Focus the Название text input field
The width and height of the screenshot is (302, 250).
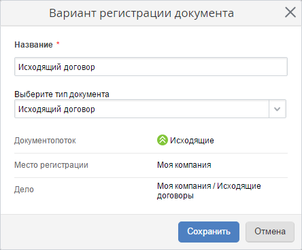(151, 67)
